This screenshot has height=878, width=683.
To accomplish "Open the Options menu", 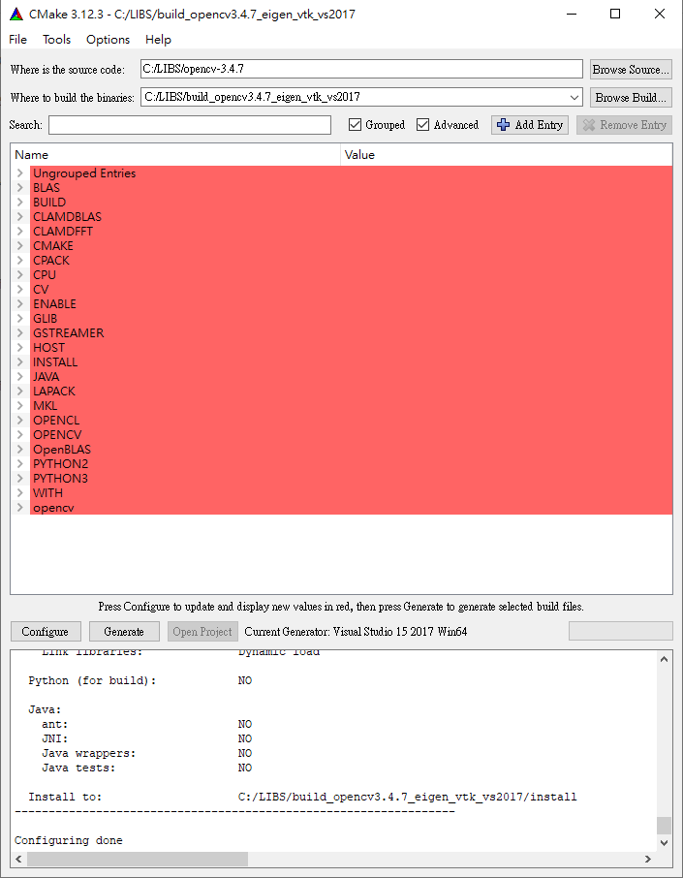I will pyautogui.click(x=108, y=39).
